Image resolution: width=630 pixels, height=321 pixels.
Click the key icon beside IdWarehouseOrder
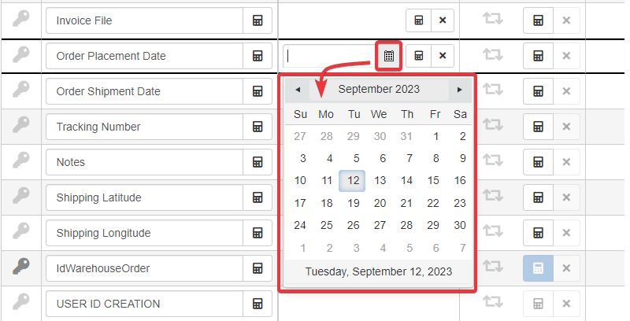coord(21,267)
